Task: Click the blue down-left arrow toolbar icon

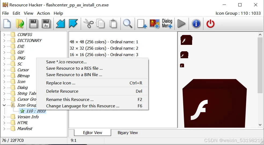Action: click(60, 24)
